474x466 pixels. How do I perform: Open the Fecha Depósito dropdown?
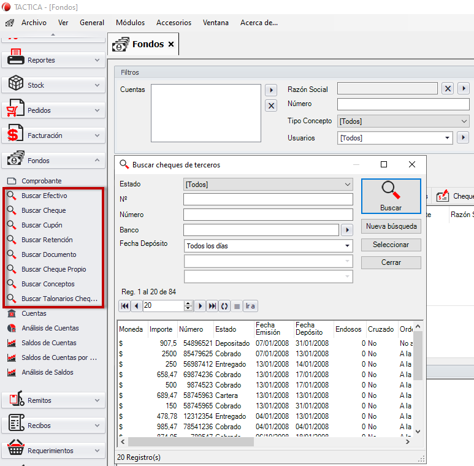pos(268,246)
